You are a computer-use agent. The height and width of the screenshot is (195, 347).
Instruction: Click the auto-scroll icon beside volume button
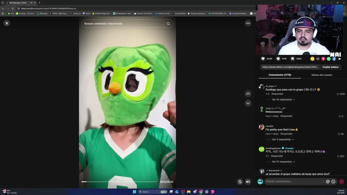[x=240, y=182]
